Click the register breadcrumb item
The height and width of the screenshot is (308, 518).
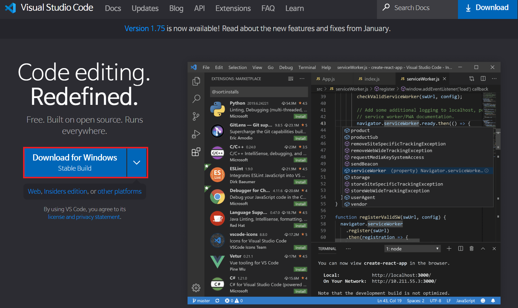pos(385,89)
